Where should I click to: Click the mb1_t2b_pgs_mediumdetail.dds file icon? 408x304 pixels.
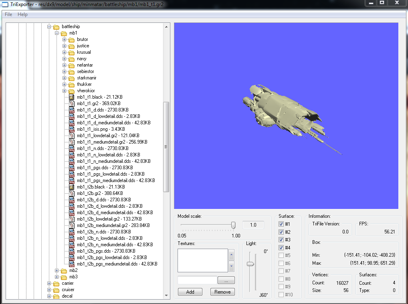point(72,264)
